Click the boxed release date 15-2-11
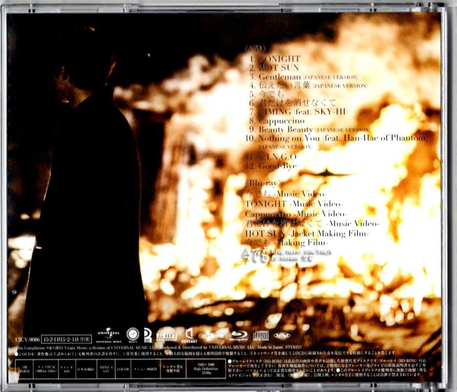457x392 pixels. coord(66,340)
